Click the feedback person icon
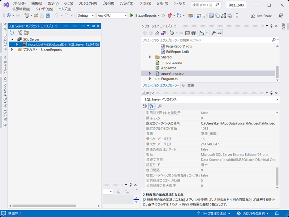289x217 pixels. (281, 16)
